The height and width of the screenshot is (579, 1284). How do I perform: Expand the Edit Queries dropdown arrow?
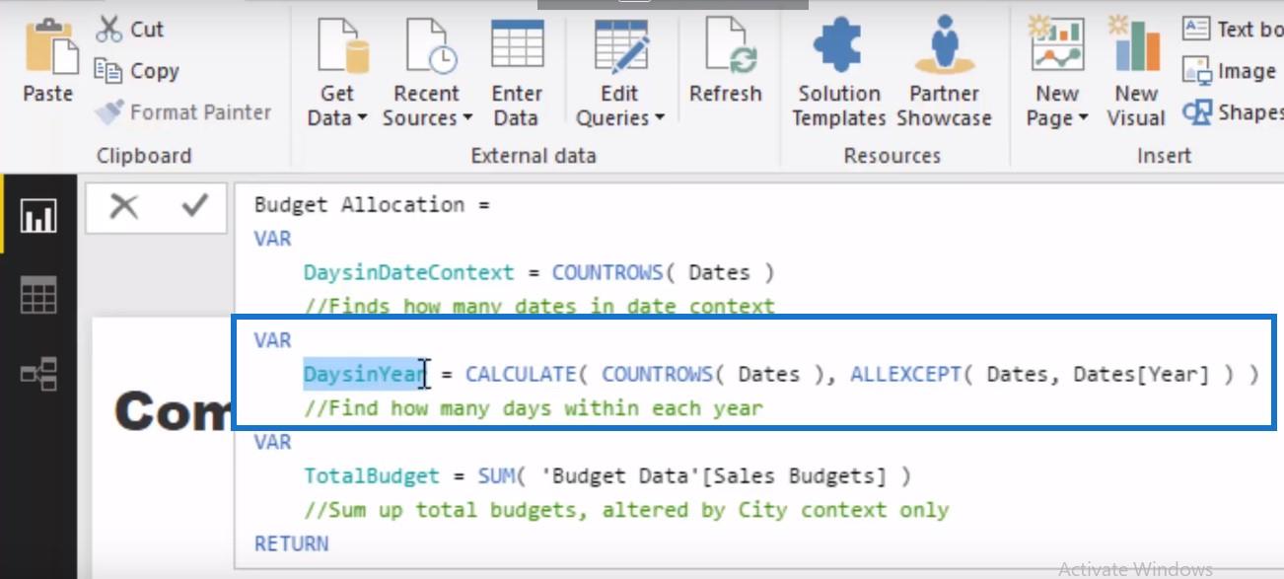pos(659,118)
